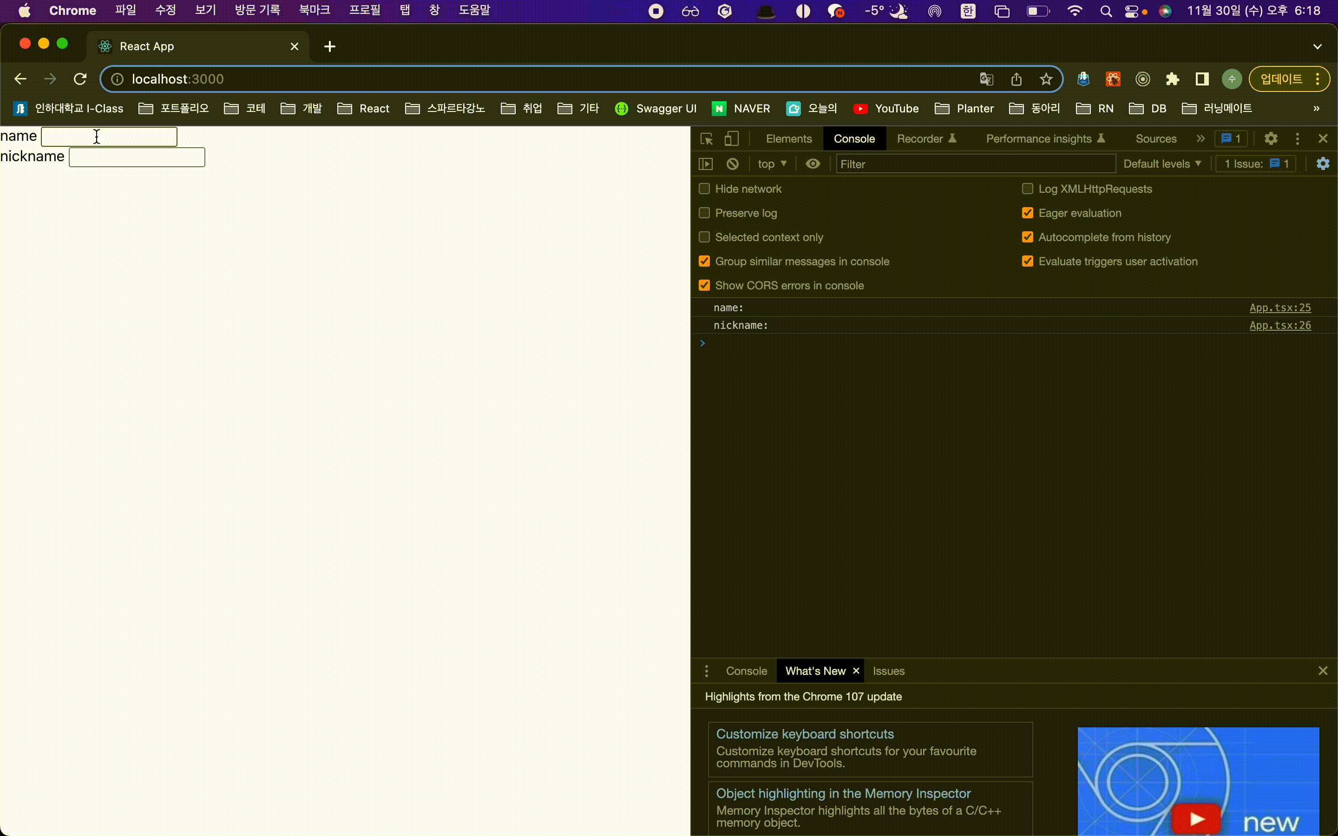
Task: Check the Hide network option
Action: (704, 189)
